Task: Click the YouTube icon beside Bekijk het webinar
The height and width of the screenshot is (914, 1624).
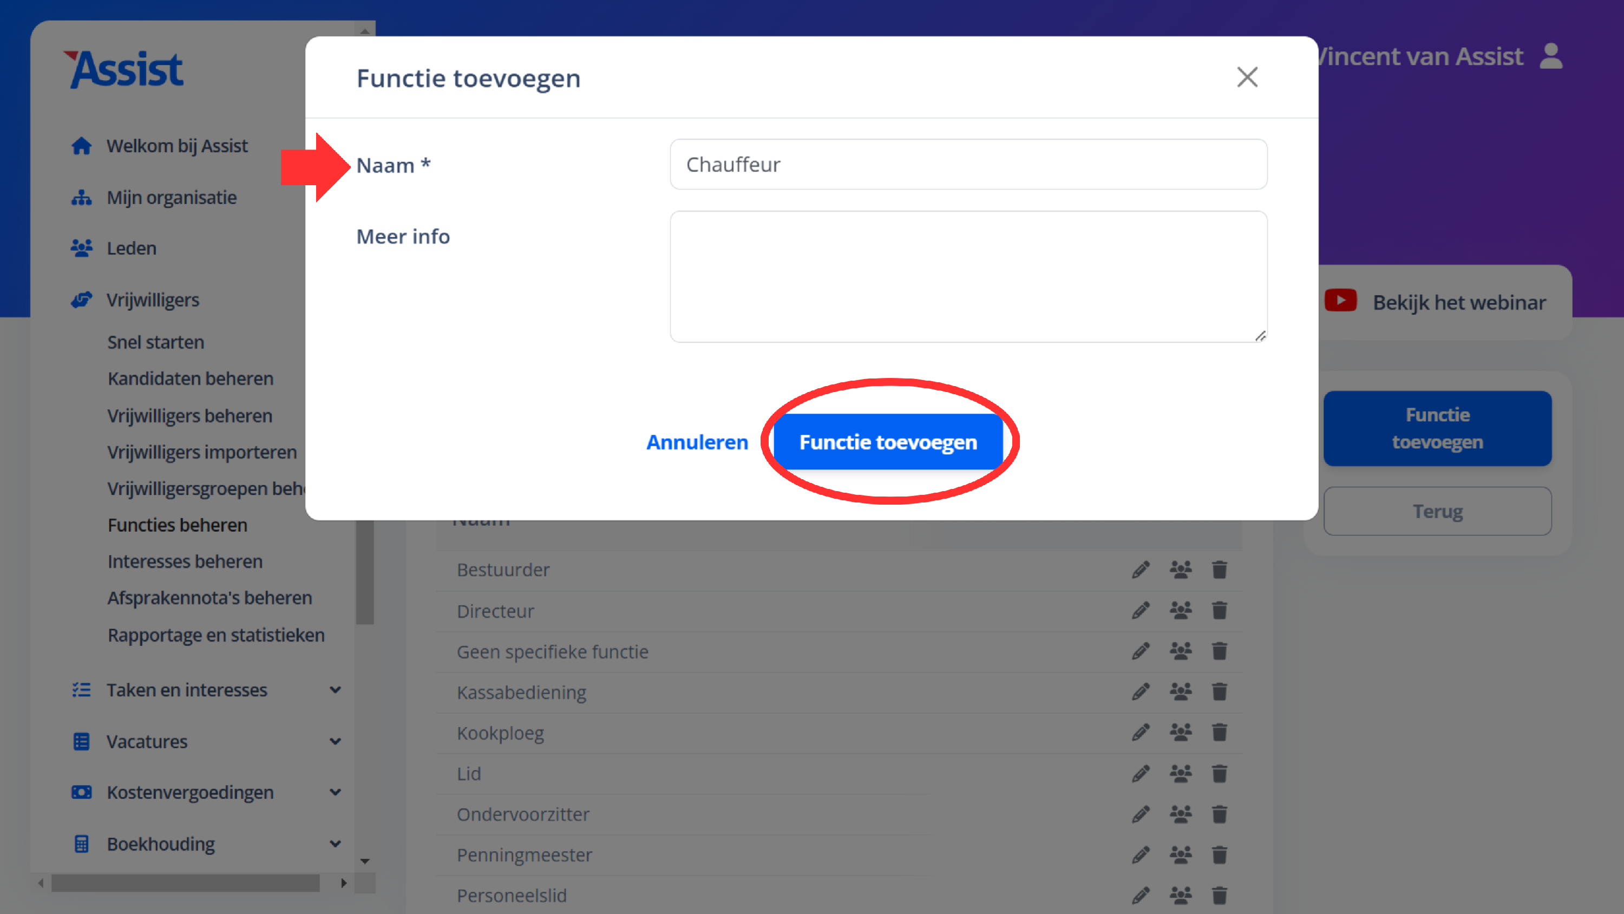Action: [x=1340, y=301]
